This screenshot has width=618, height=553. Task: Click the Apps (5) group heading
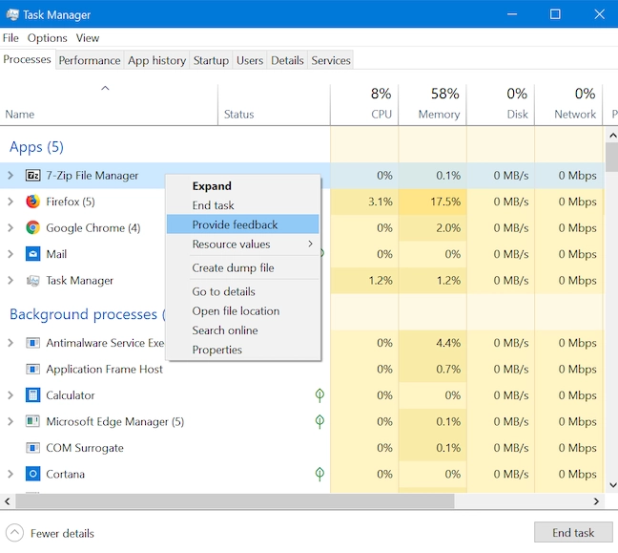36,147
